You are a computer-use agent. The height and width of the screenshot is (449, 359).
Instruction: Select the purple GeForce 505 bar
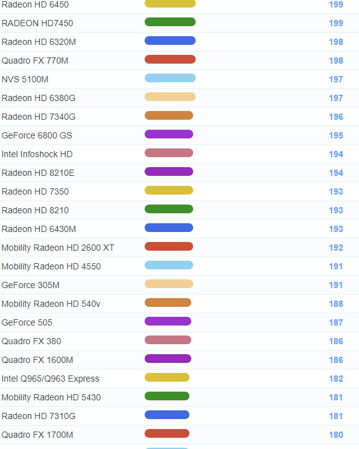click(x=168, y=321)
